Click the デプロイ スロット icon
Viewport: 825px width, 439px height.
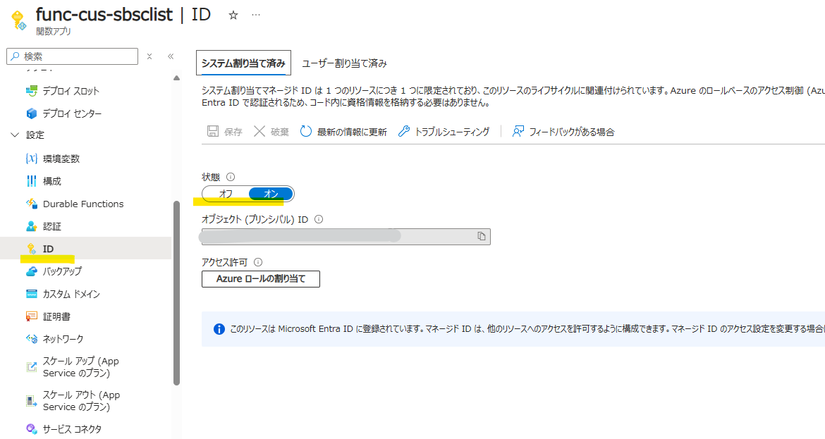click(32, 91)
